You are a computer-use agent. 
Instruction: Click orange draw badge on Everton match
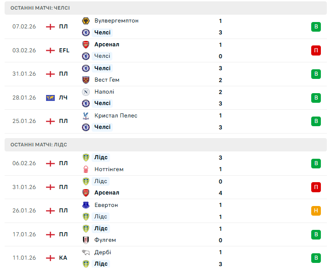[316, 211]
